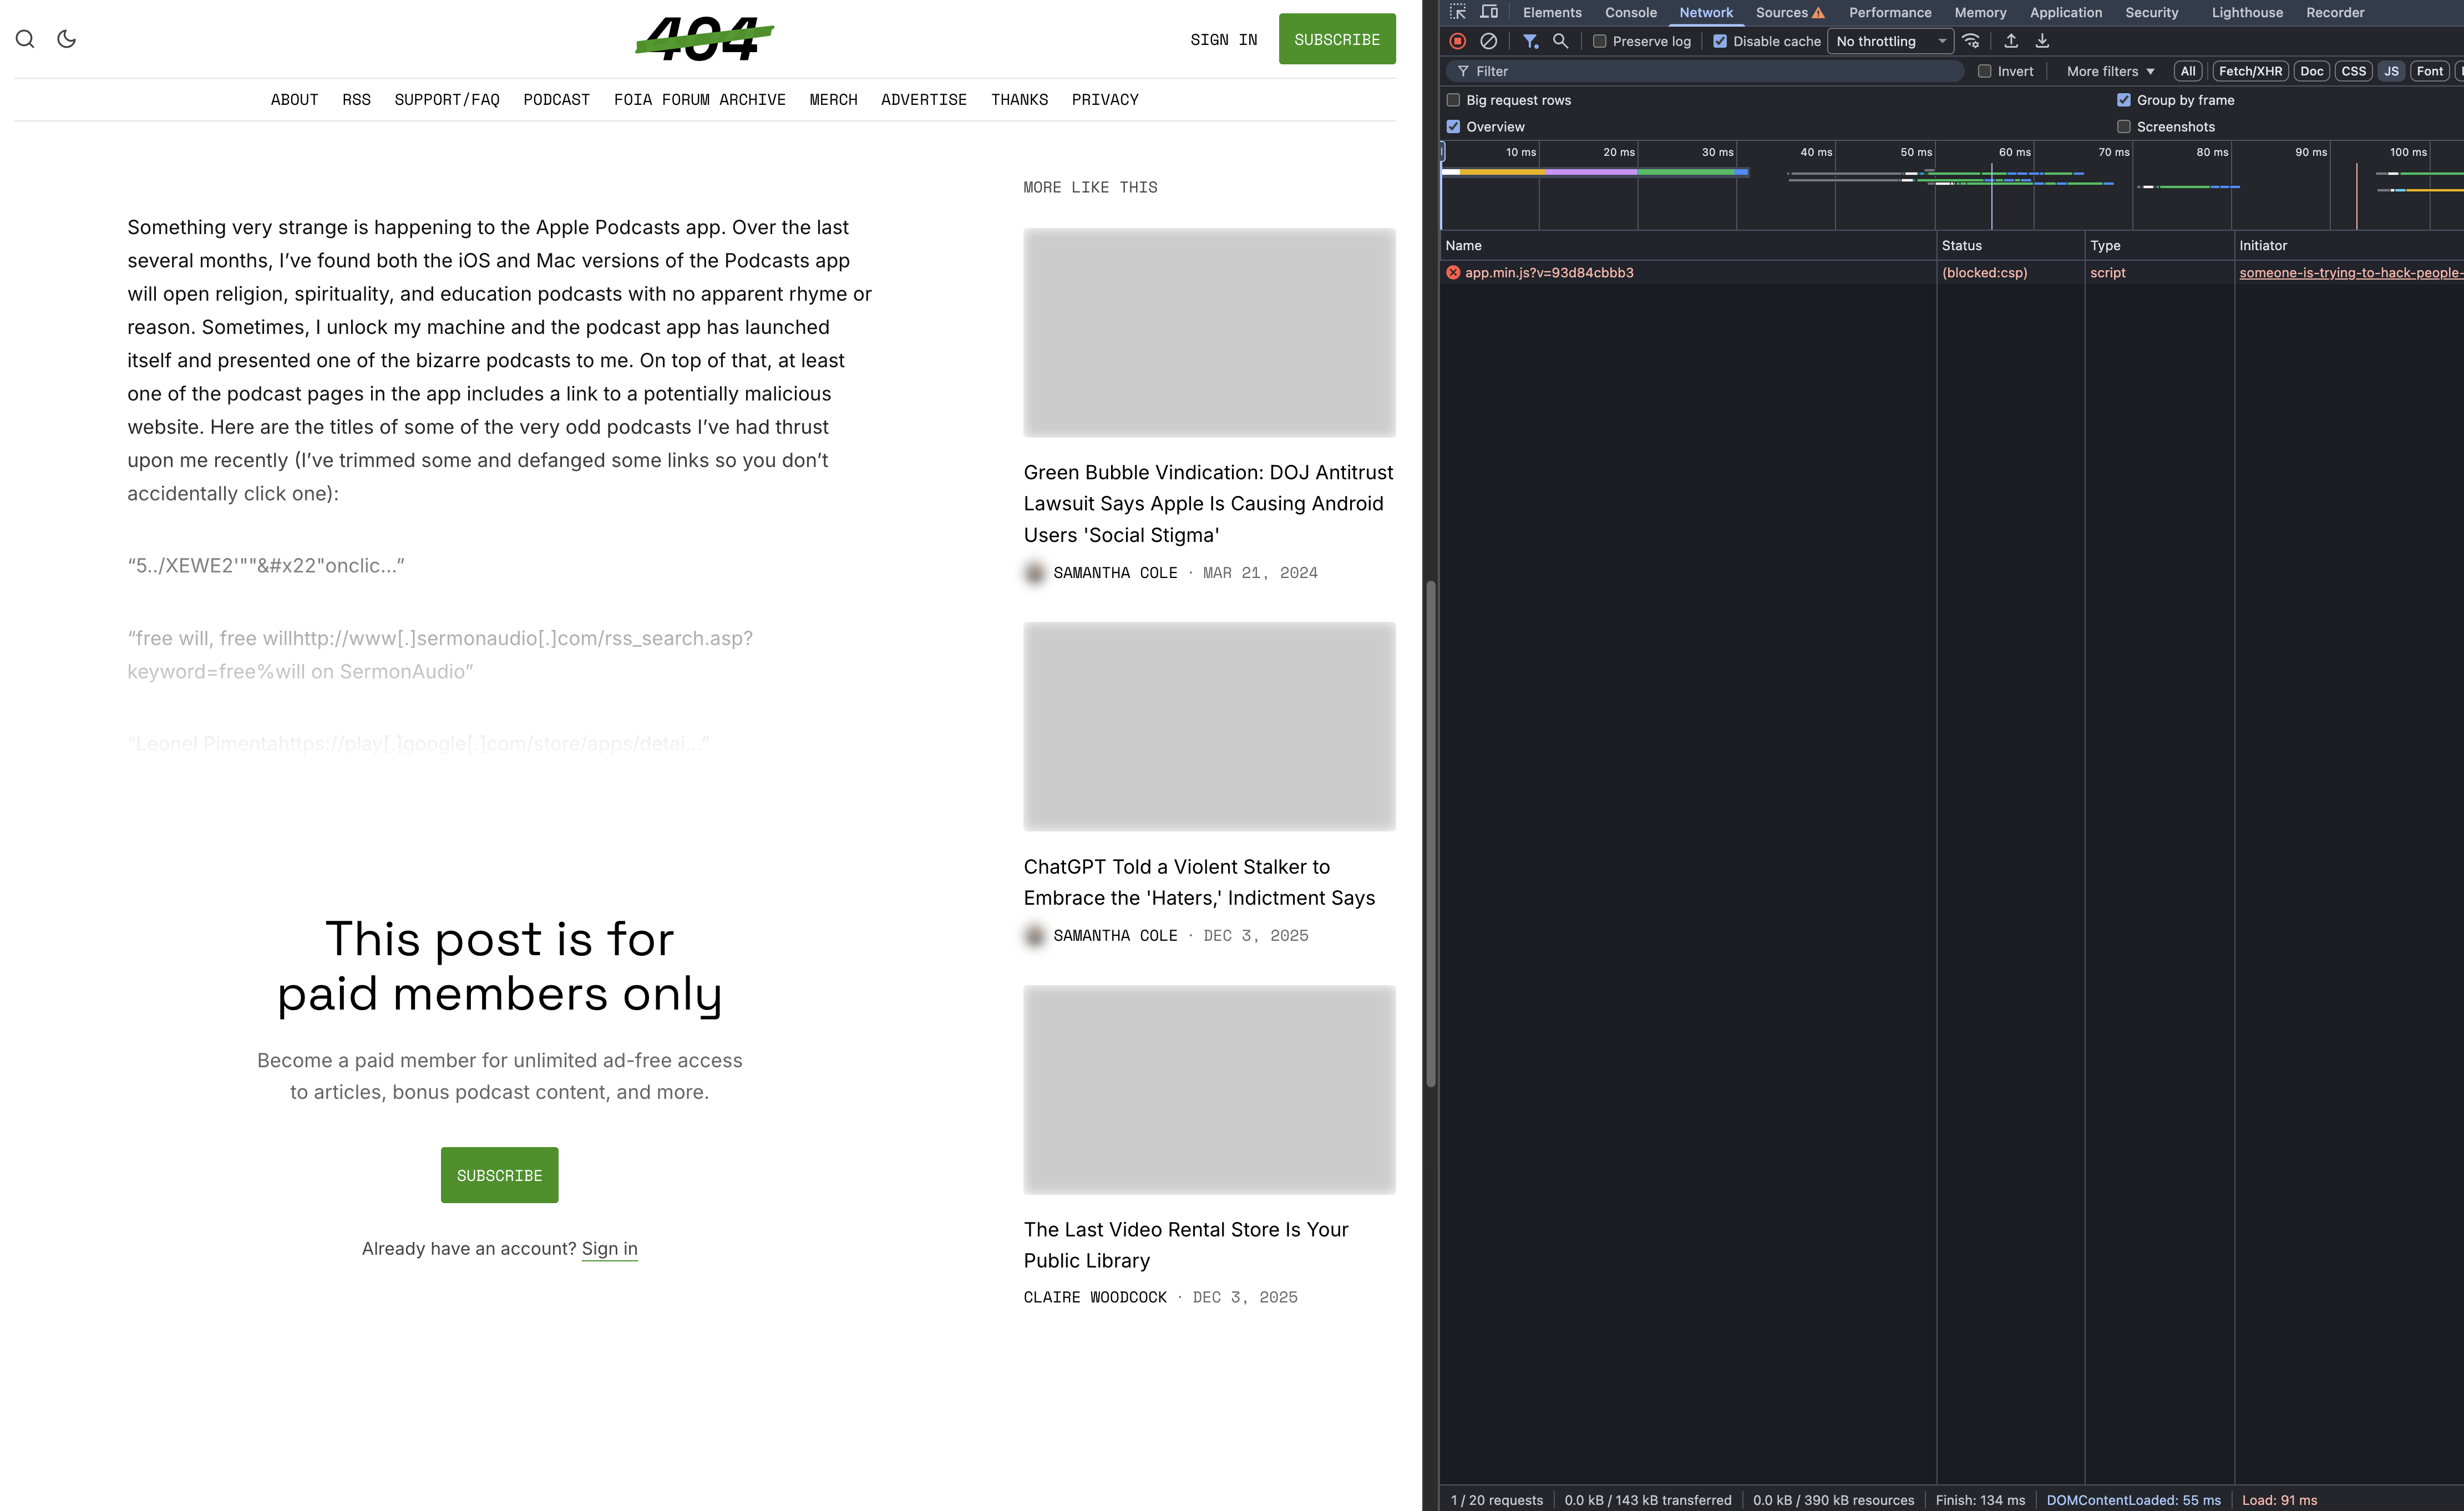Viewport: 2464px width, 1511px height.
Task: Toggle the device toolbar icon
Action: coord(1489,12)
